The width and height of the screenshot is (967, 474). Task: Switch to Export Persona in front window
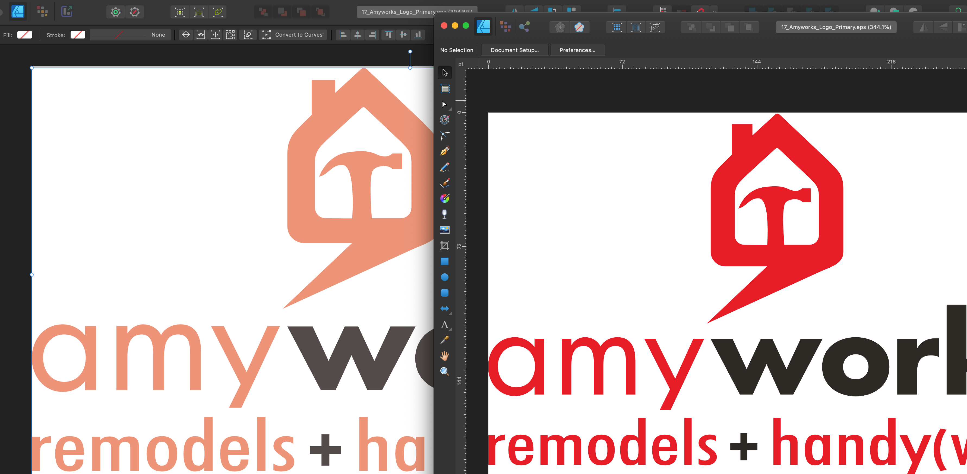(524, 27)
